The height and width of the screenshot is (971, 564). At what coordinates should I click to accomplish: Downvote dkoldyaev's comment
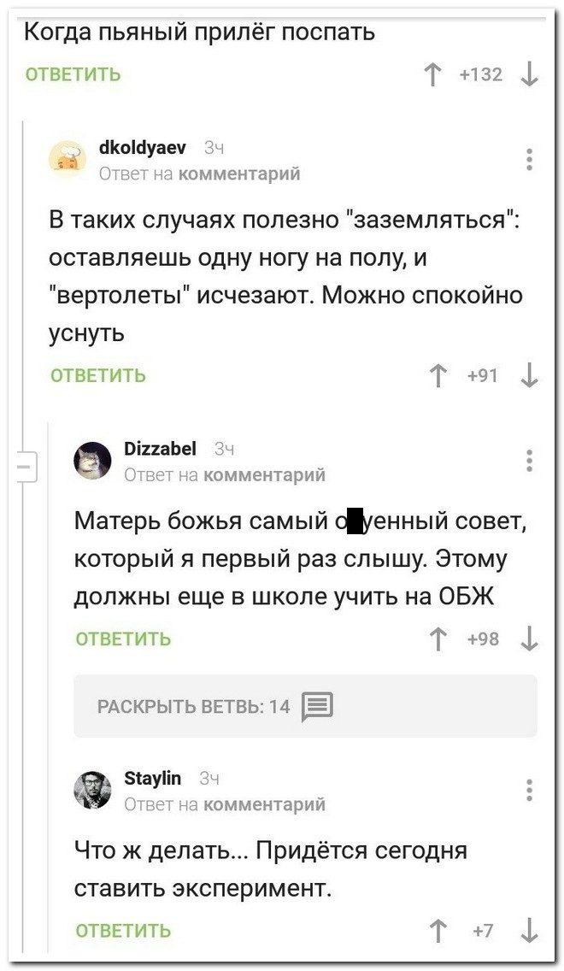click(529, 376)
